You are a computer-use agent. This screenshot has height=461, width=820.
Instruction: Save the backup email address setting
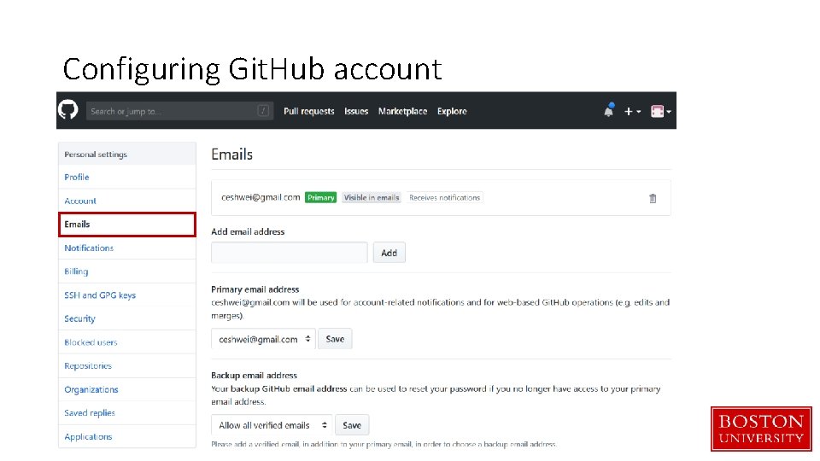click(352, 425)
